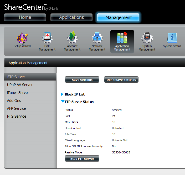The height and width of the screenshot is (175, 185).
Task: Click the 'Flow Control' label
Action: pos(73,128)
